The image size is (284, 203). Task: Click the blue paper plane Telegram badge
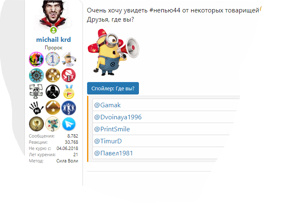coord(69,124)
